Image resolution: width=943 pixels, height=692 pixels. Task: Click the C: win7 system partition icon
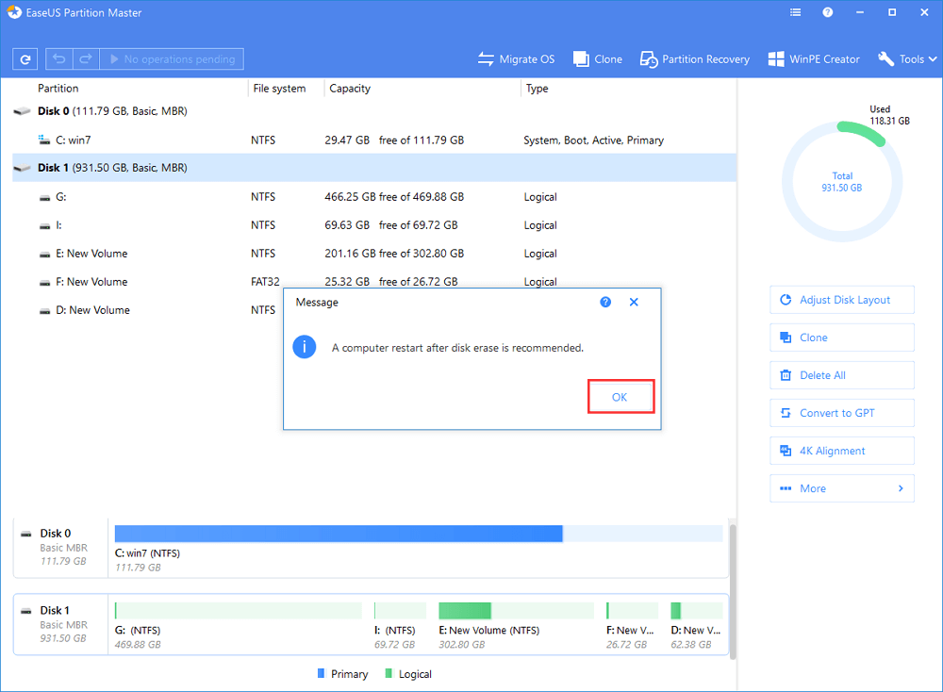[44, 140]
